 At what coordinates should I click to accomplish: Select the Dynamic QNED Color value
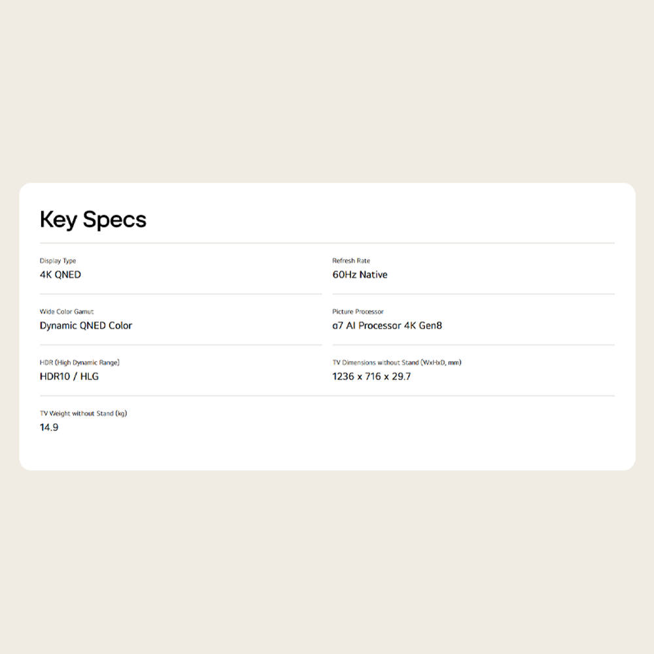click(86, 326)
